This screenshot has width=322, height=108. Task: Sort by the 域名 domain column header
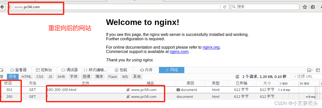(x=151, y=83)
